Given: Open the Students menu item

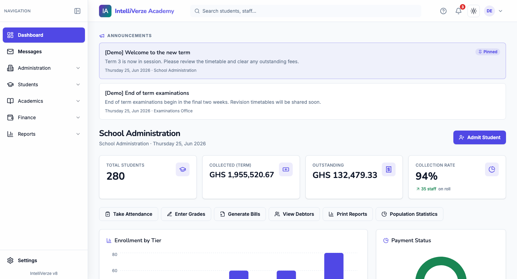Looking at the screenshot, I should tap(44, 85).
